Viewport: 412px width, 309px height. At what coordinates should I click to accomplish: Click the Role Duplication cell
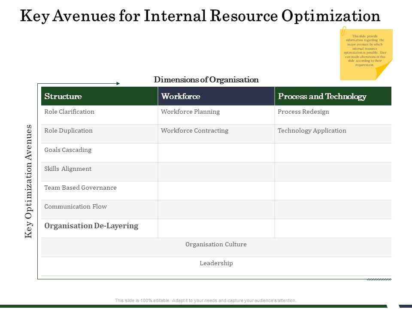[68, 131]
